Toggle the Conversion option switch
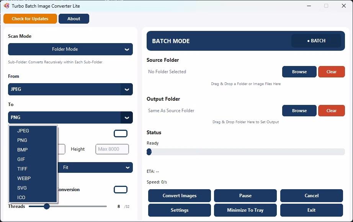 (121, 190)
